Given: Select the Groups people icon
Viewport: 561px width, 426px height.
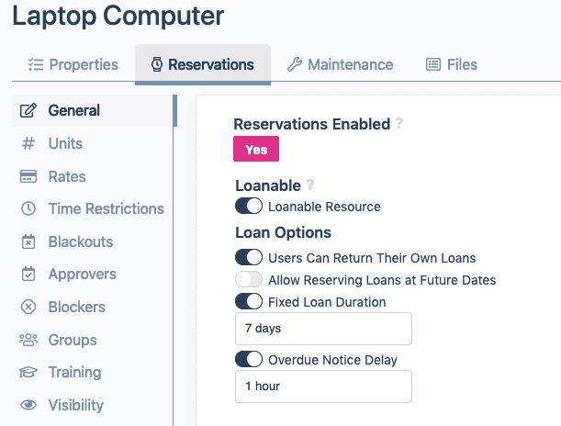Looking at the screenshot, I should point(28,341).
